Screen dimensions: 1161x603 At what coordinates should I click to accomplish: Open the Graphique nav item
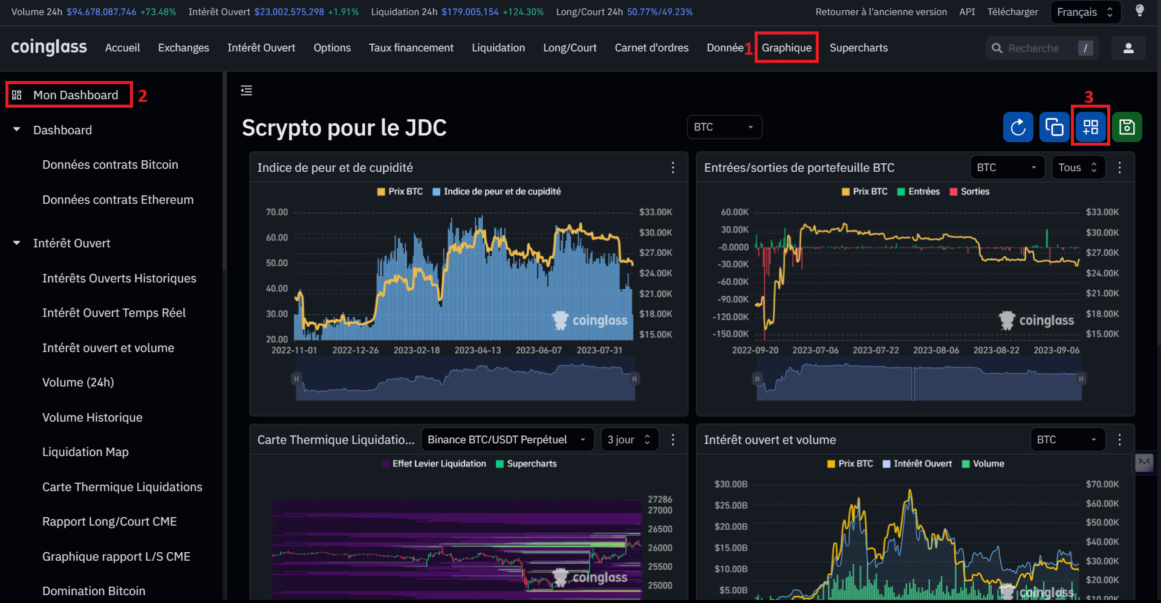click(787, 48)
